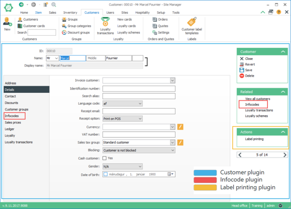Open the Blocking status dropdown
The height and width of the screenshot is (209, 291).
tap(172, 150)
